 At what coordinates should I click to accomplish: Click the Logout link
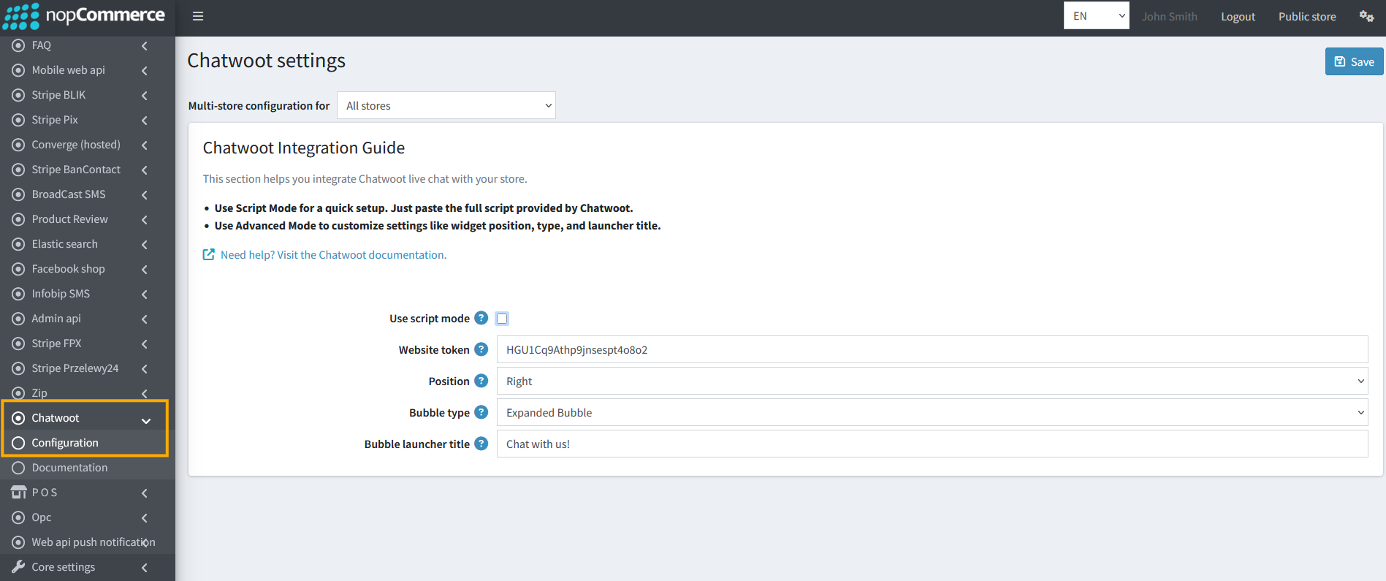coord(1238,16)
